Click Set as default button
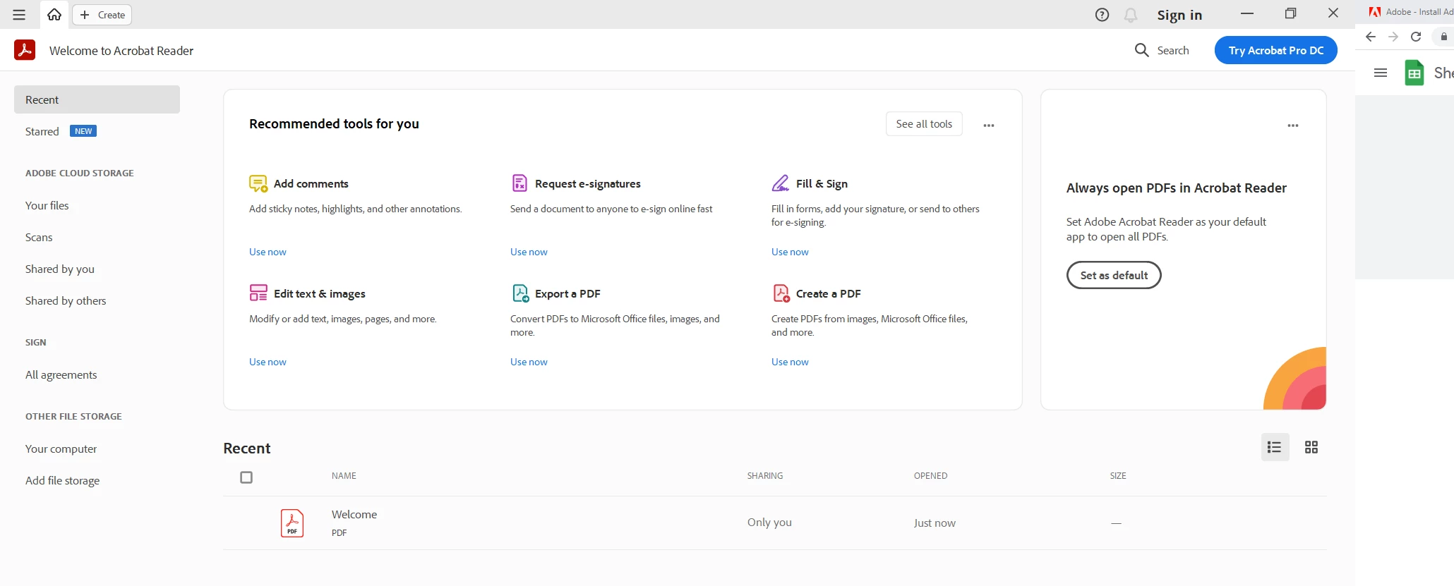The image size is (1454, 586). pyautogui.click(x=1114, y=275)
